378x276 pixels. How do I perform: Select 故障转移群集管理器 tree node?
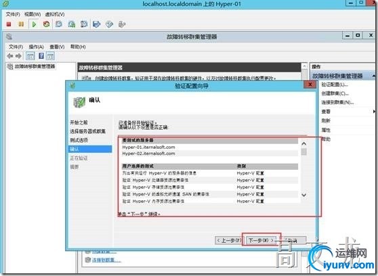[x=35, y=66]
